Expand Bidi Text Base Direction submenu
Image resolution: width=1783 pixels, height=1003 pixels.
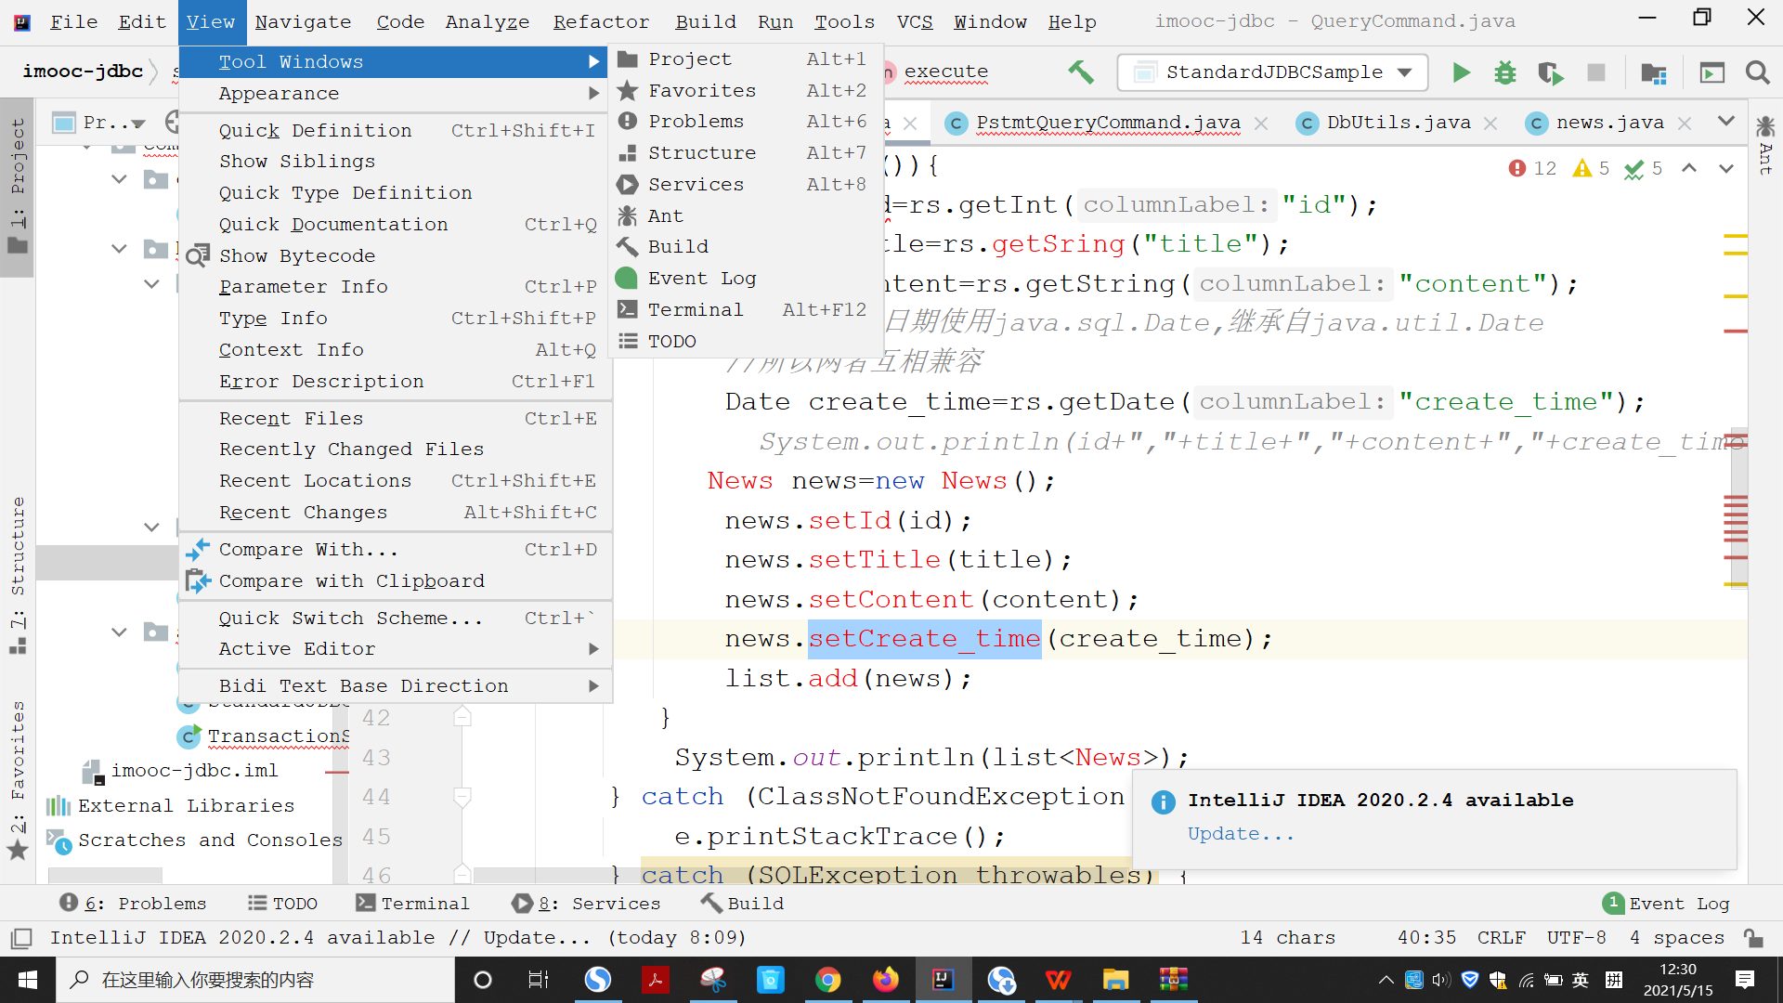(396, 686)
